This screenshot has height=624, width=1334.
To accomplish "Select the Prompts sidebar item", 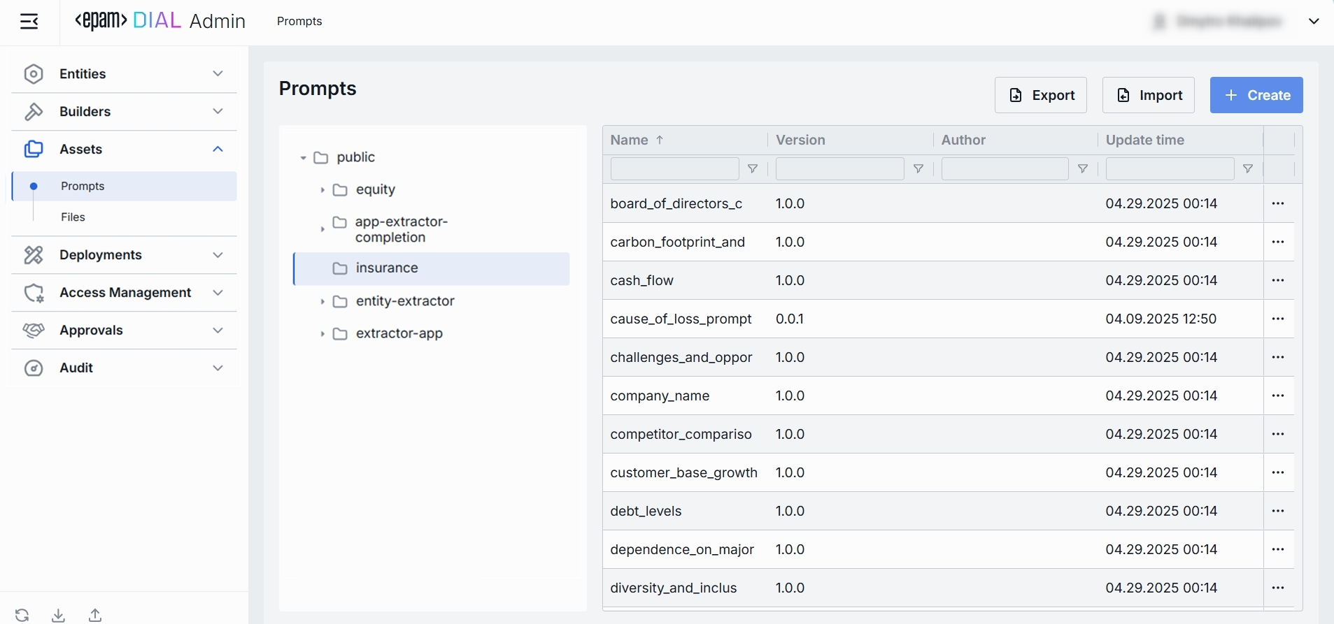I will tap(83, 187).
